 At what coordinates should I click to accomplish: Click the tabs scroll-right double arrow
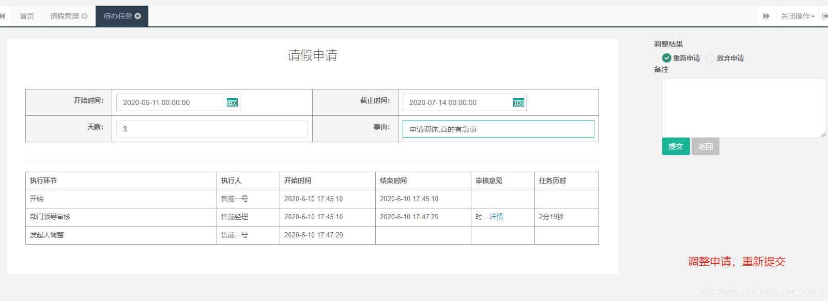[766, 16]
